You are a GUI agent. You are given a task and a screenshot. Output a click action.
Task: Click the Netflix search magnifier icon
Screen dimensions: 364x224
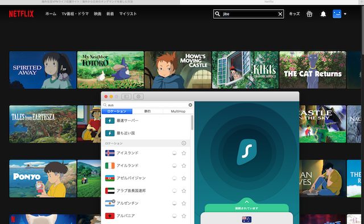click(217, 14)
